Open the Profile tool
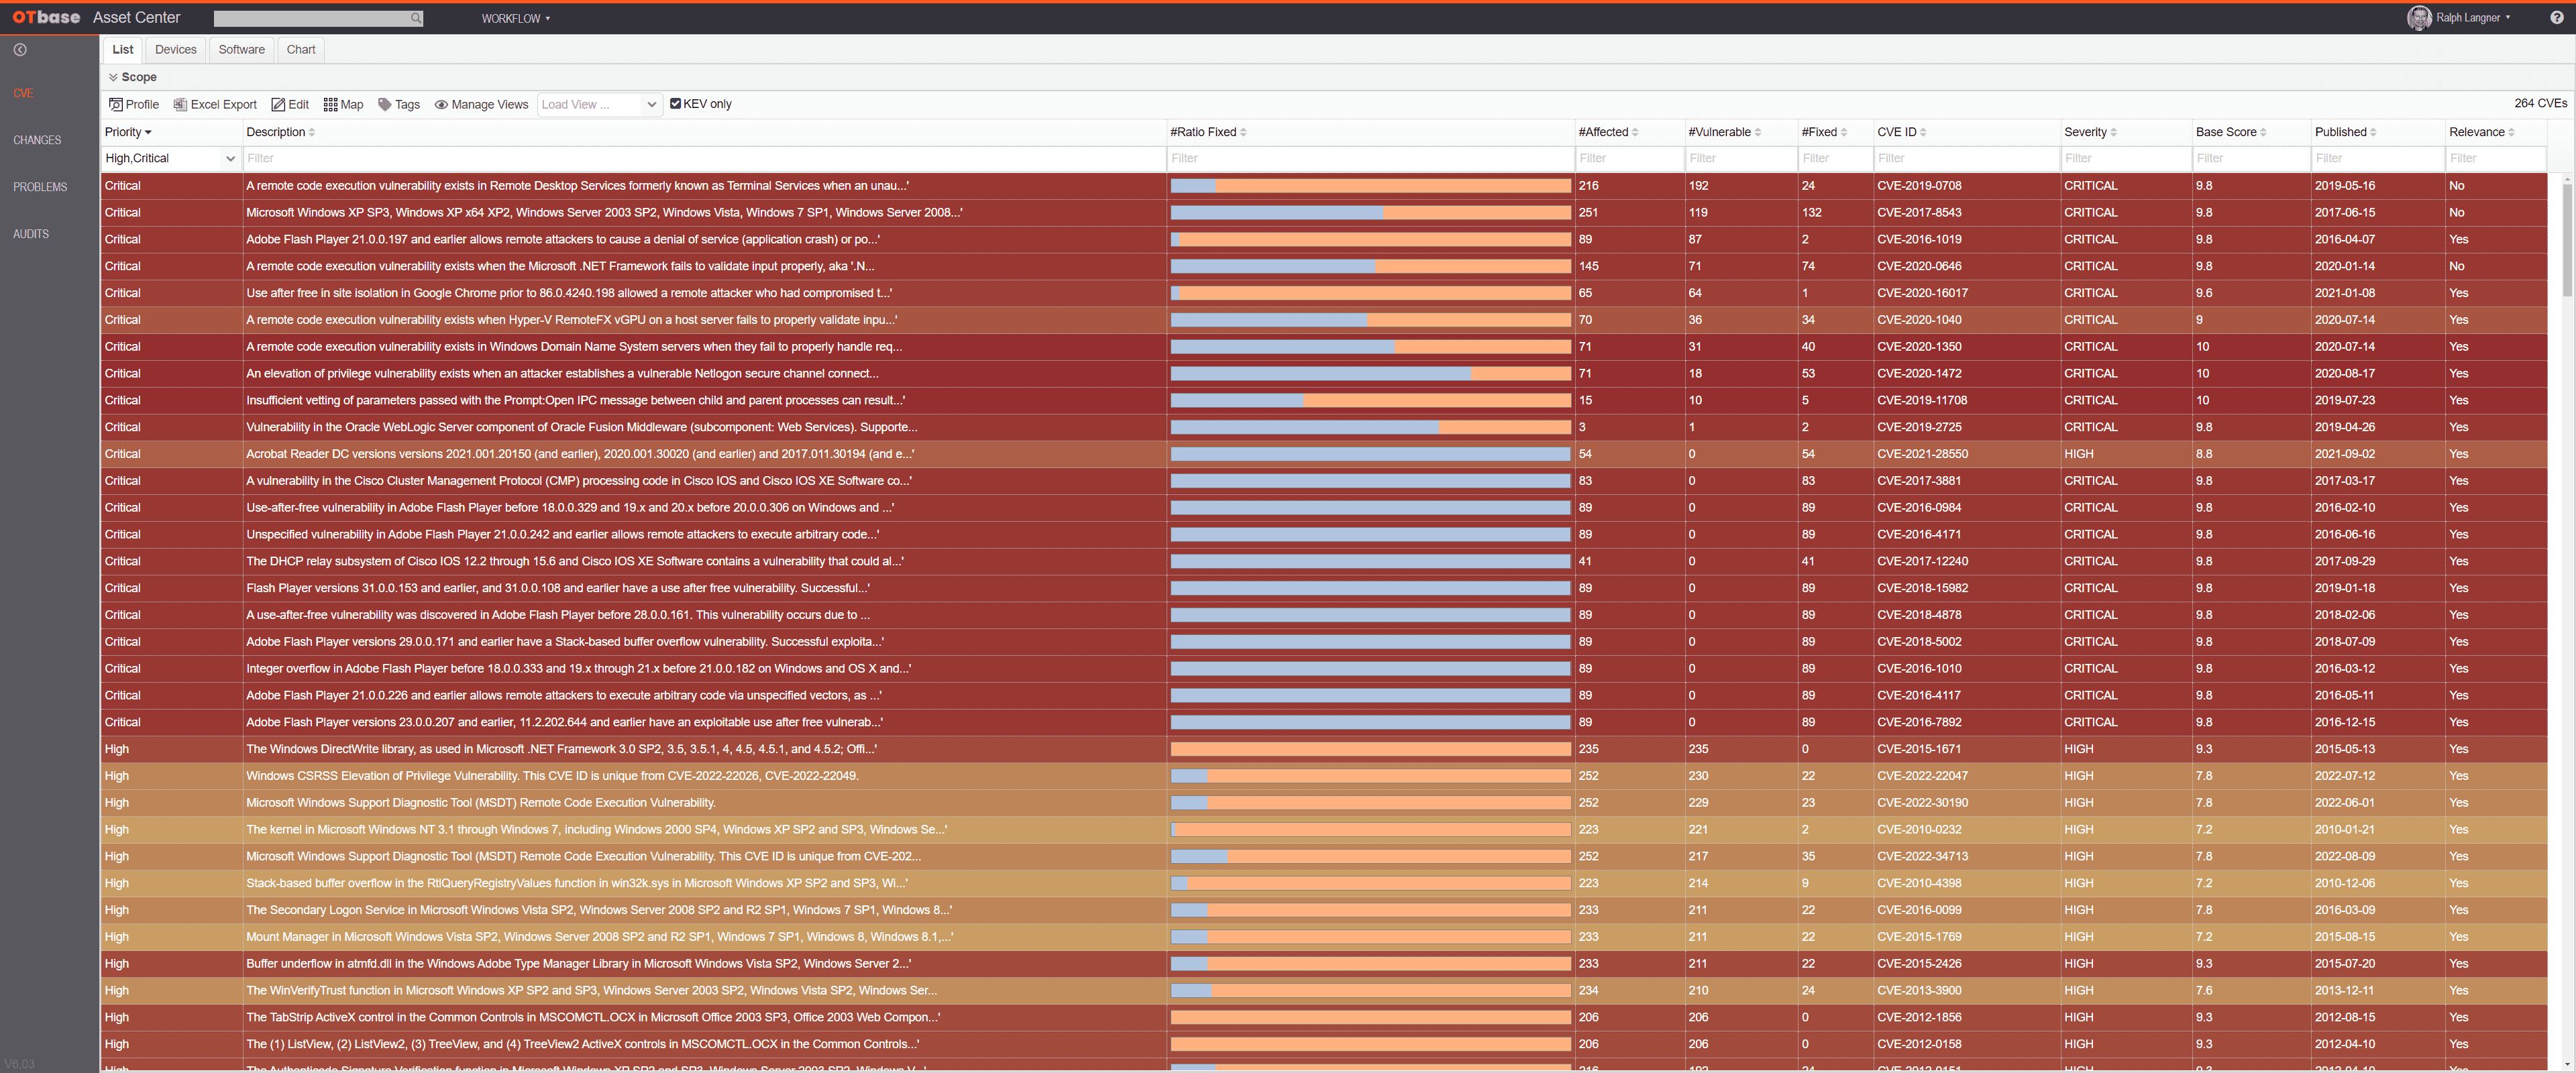 (x=134, y=104)
